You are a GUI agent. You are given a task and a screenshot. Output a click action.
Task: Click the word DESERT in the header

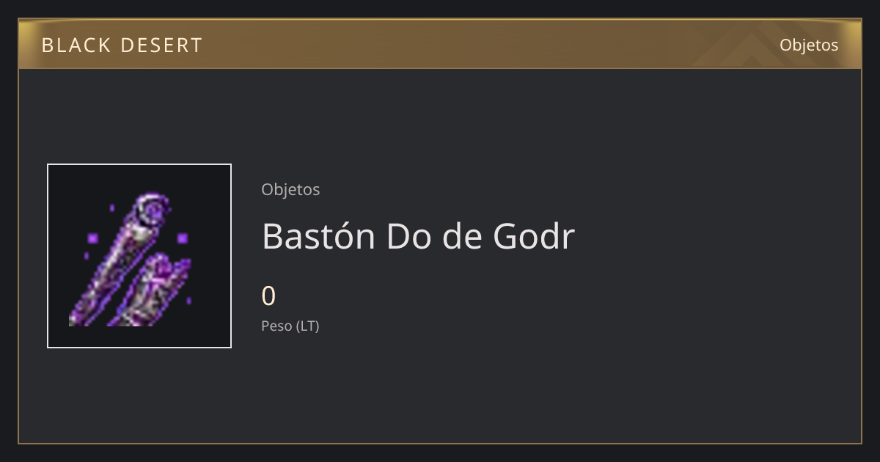click(161, 45)
